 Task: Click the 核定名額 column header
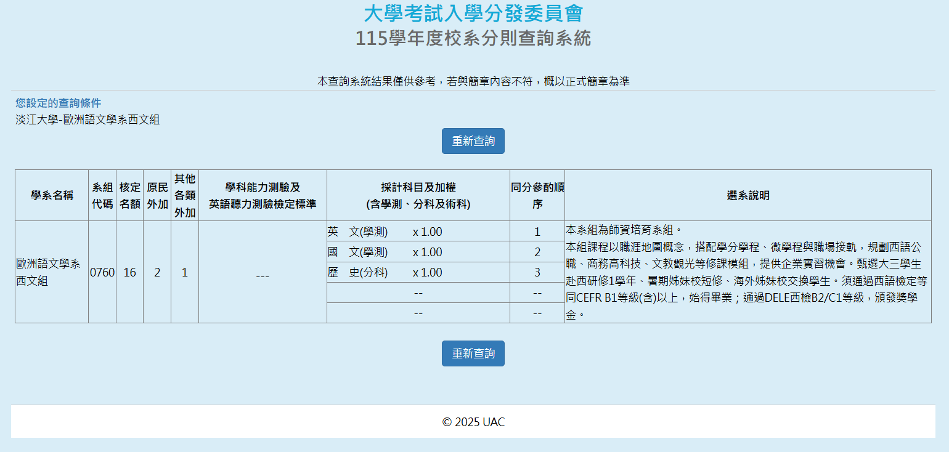(129, 195)
